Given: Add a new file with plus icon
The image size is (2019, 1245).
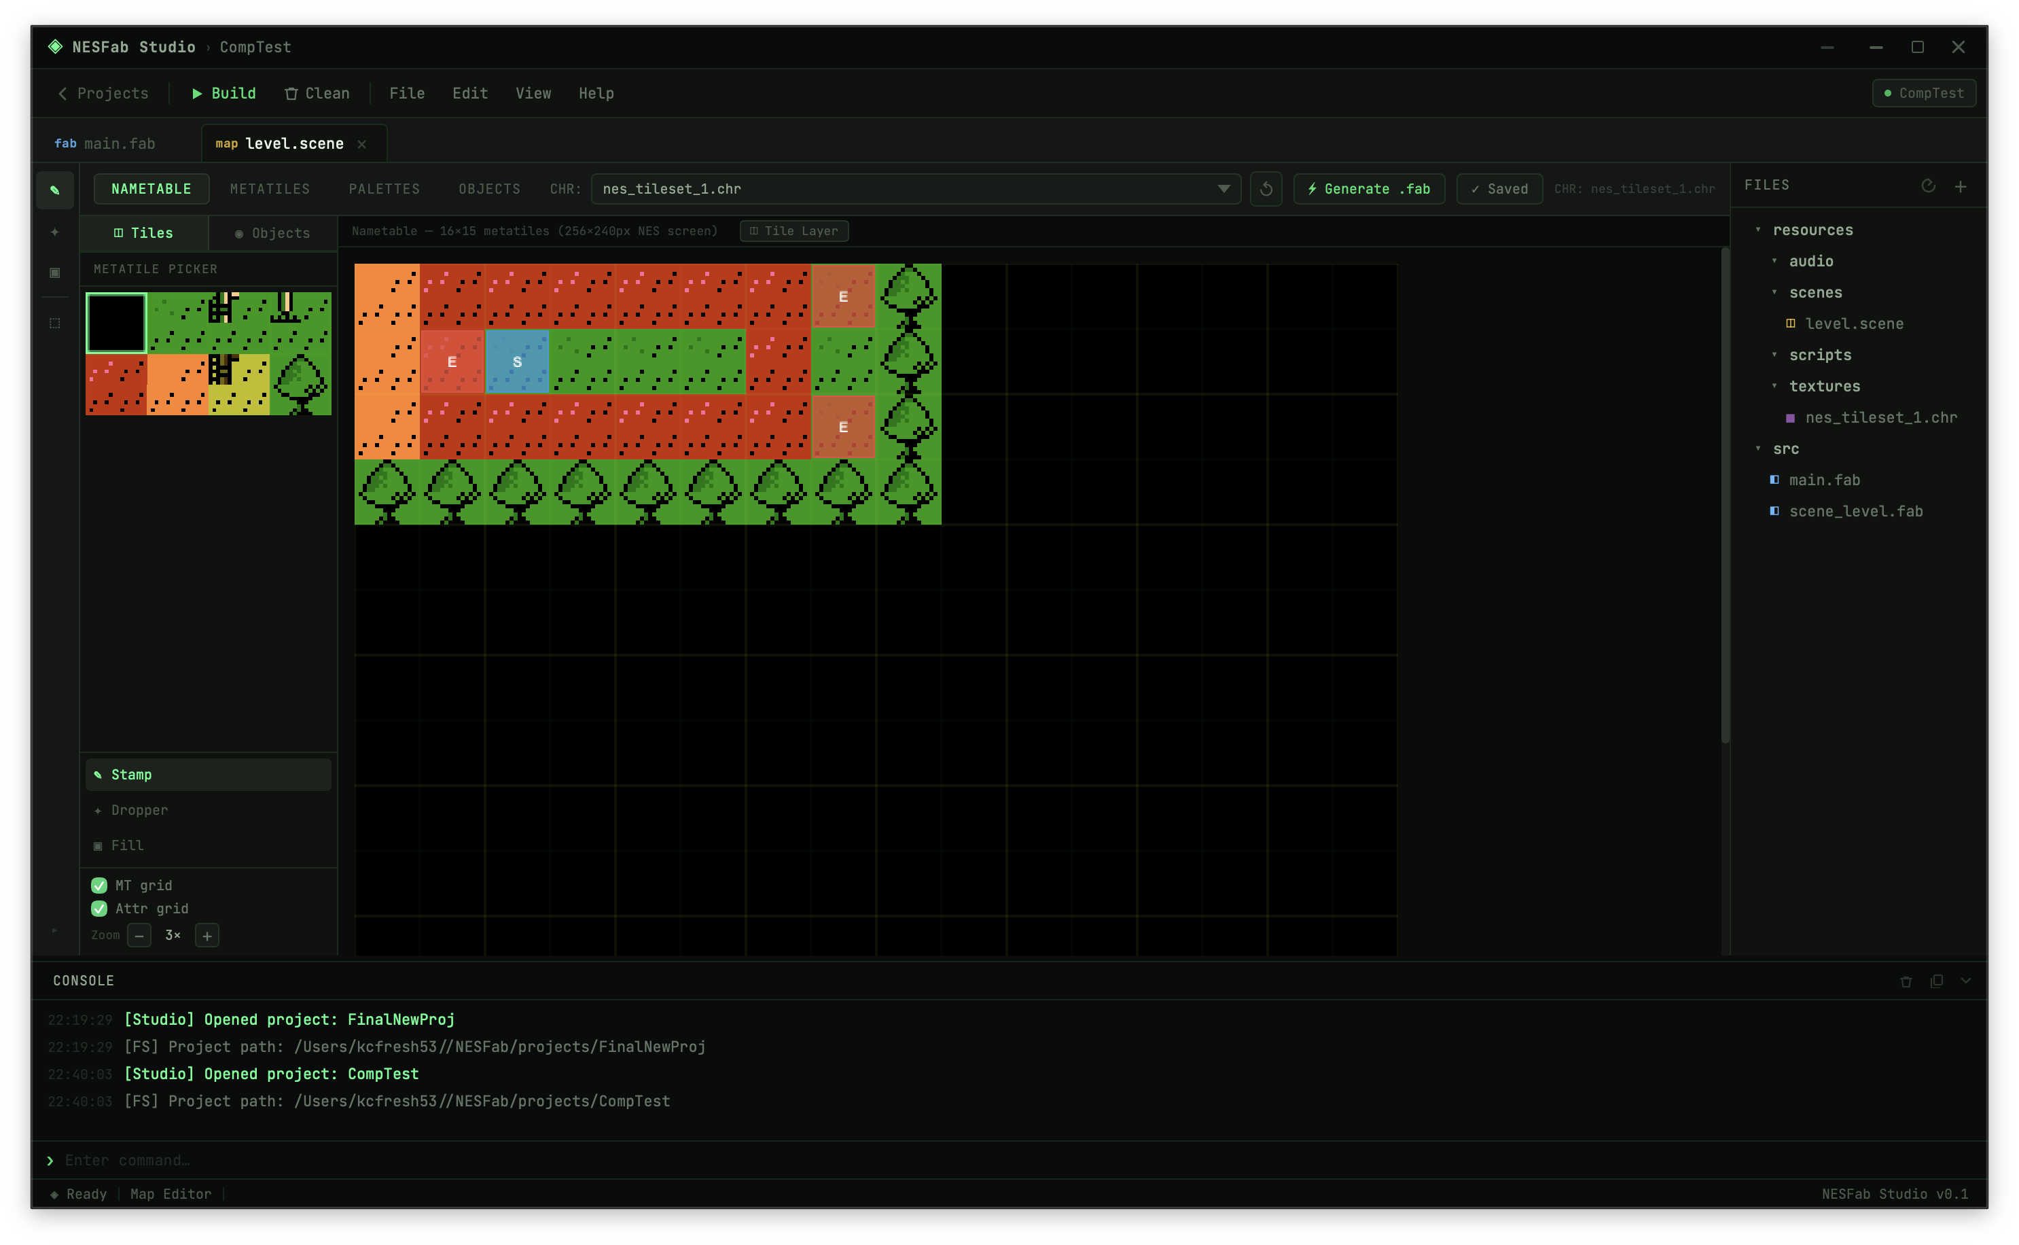Looking at the screenshot, I should (1961, 187).
